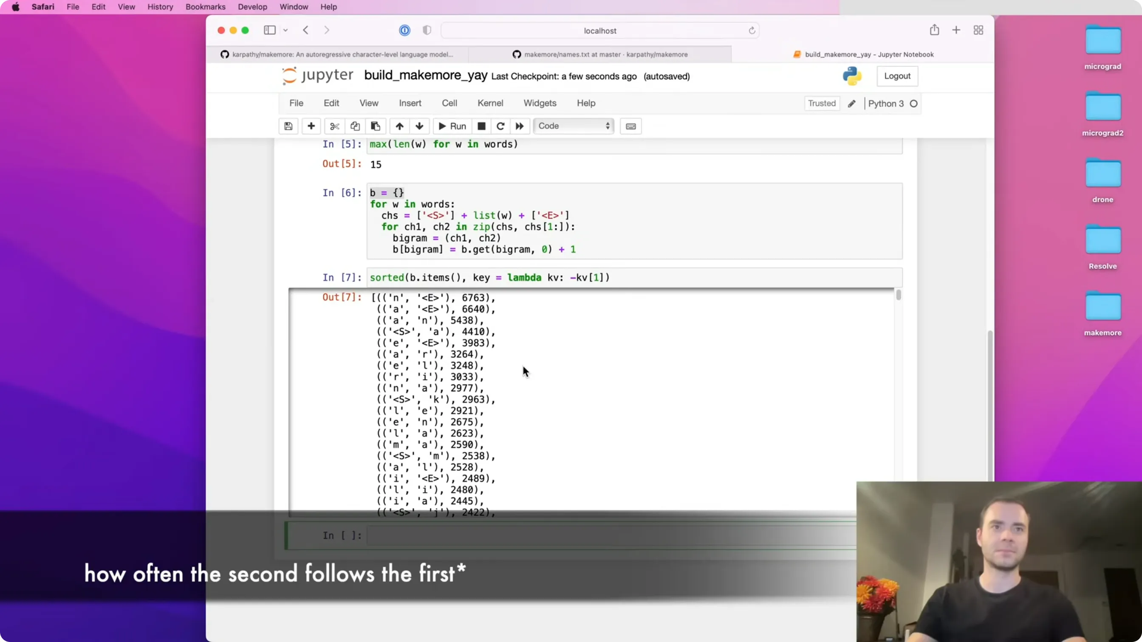
Task: Open the Safari History menu in menu bar
Action: pyautogui.click(x=160, y=7)
